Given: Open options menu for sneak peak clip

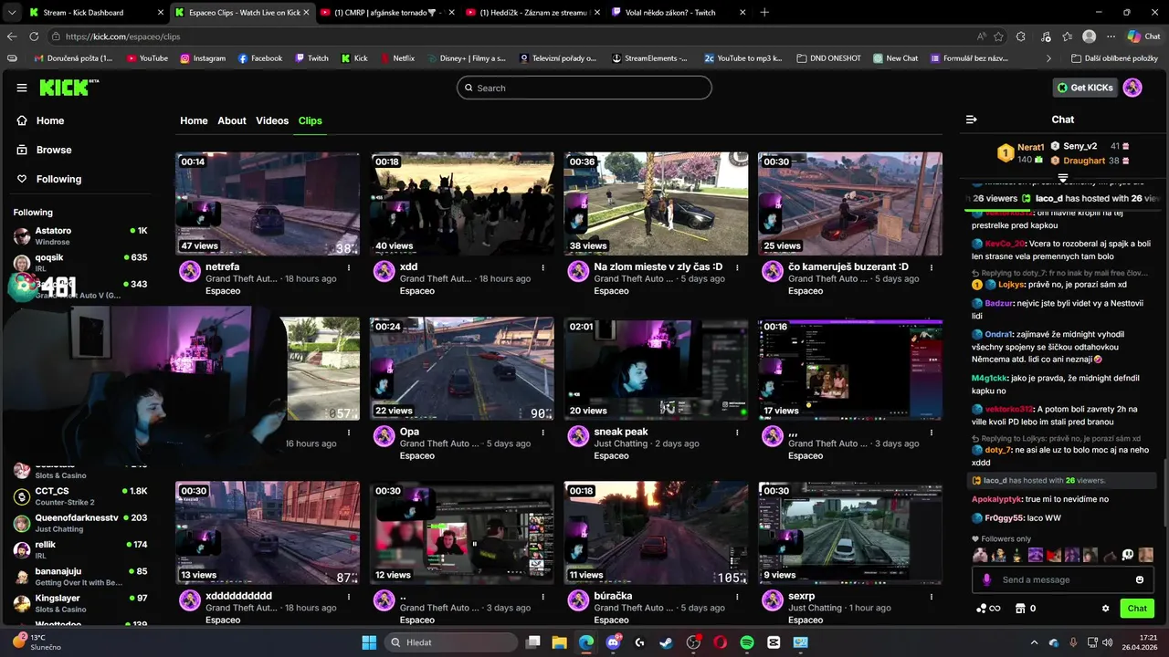Looking at the screenshot, I should point(738,432).
